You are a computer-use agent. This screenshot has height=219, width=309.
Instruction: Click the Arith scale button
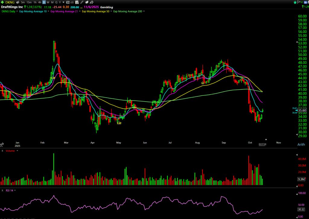301,145
